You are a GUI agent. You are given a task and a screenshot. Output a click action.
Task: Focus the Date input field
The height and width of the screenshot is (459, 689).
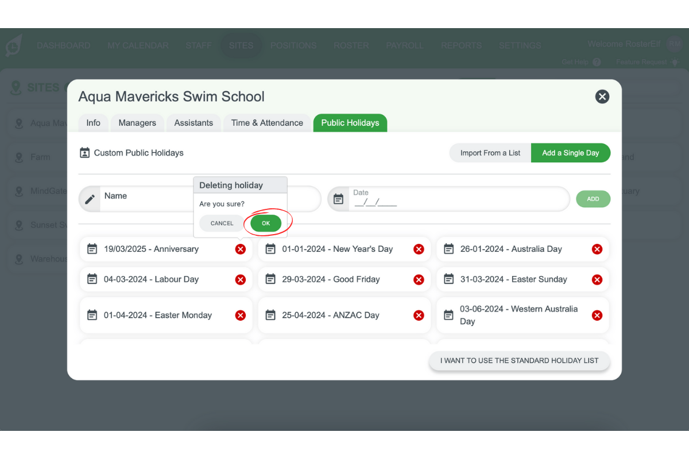click(x=456, y=200)
